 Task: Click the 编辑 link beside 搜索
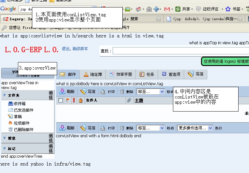pyautogui.click(x=51, y=138)
